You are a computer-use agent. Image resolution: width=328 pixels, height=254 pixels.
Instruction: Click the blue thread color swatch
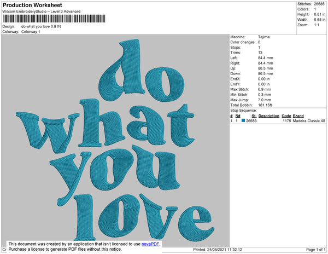click(x=243, y=120)
